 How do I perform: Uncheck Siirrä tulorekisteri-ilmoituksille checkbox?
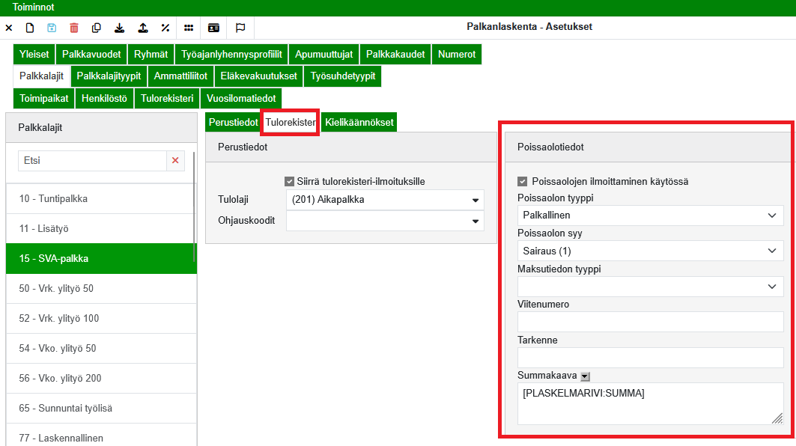pyautogui.click(x=289, y=181)
